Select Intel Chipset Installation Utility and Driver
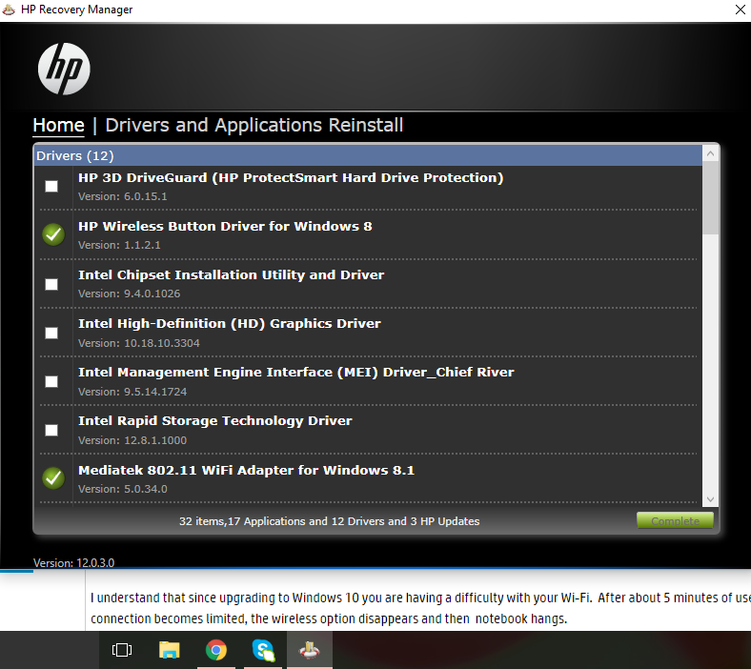Viewport: 751px width, 669px height. tap(231, 274)
